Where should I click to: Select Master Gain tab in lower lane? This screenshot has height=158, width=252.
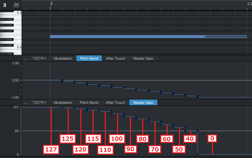pos(143,102)
